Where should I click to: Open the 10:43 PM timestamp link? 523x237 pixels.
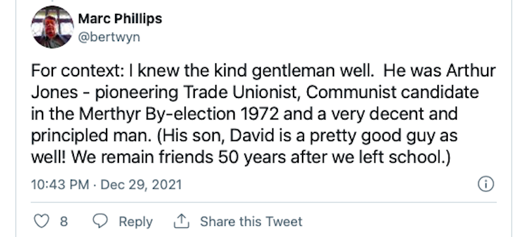pos(59,184)
